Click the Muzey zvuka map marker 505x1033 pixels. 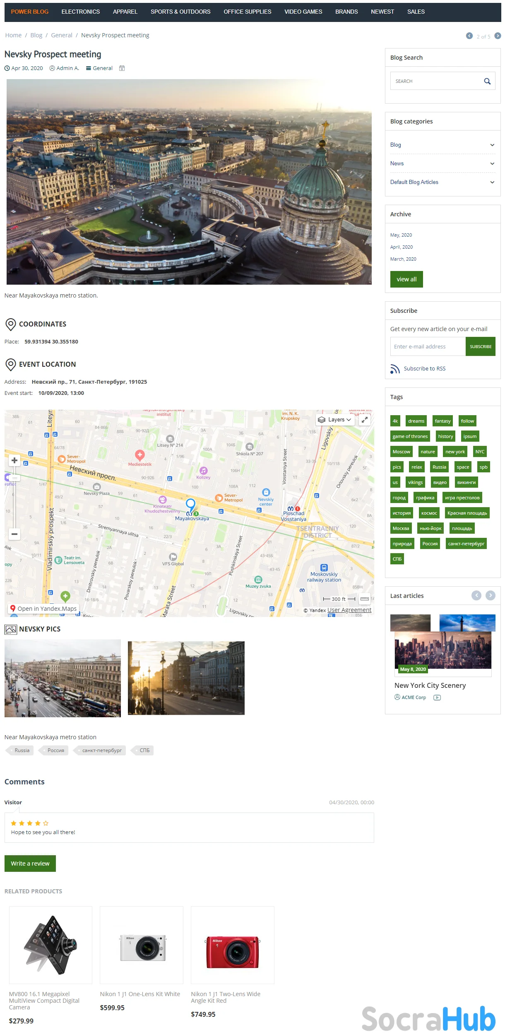click(x=258, y=580)
